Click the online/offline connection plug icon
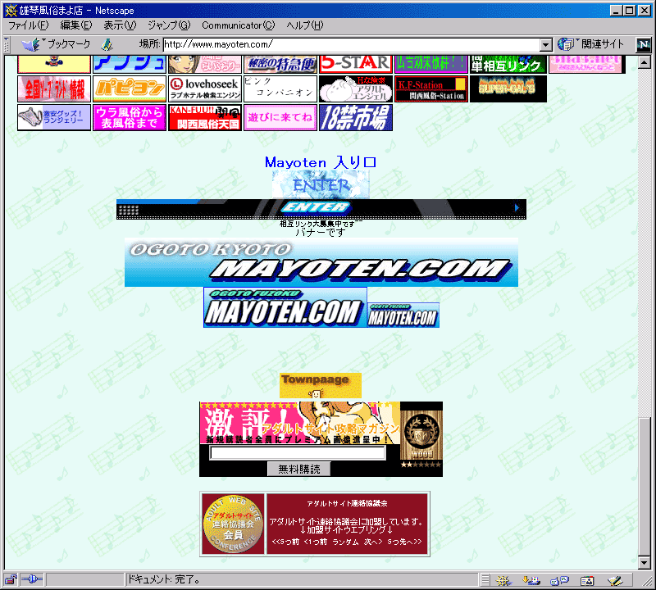656x590 pixels. (31, 579)
